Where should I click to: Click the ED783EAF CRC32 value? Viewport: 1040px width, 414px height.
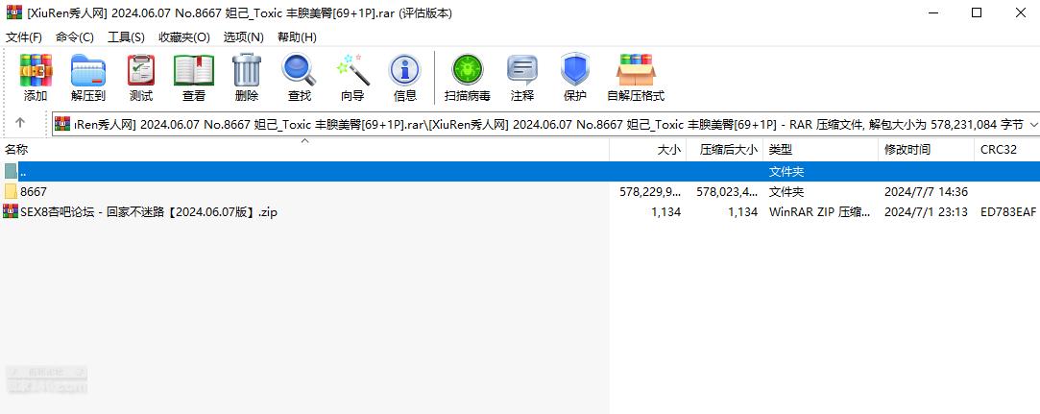(1008, 211)
